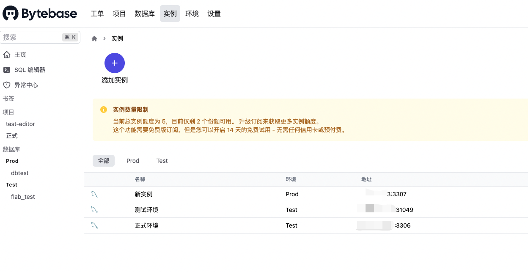Image resolution: width=528 pixels, height=272 pixels.
Task: Open the 数据库 menu in top navigation
Action: [145, 14]
